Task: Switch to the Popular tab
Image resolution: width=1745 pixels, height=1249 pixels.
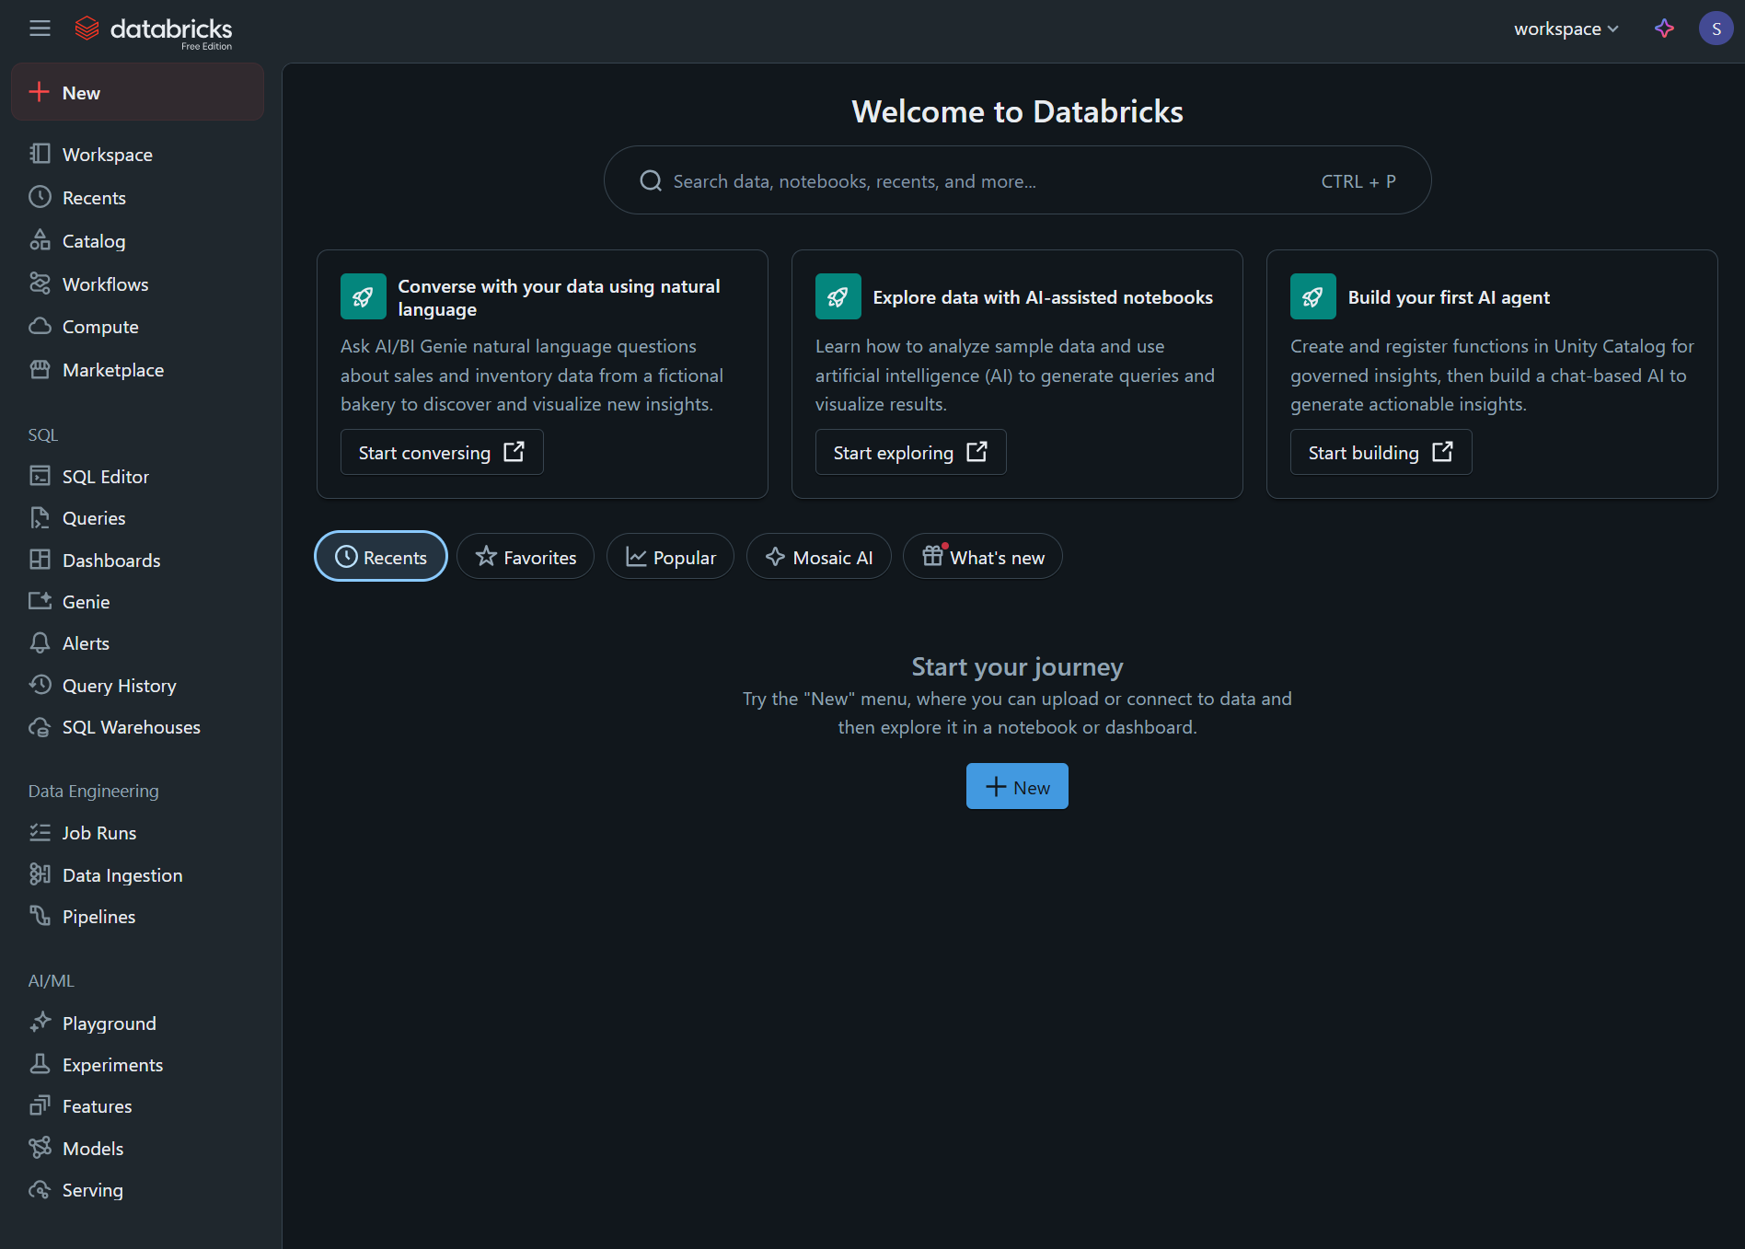Action: (670, 557)
